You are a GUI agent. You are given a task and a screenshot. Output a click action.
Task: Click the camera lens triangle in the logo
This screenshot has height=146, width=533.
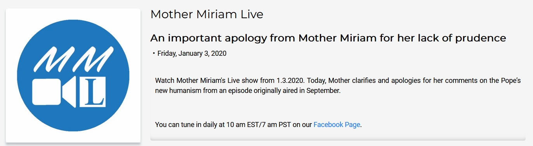69,93
